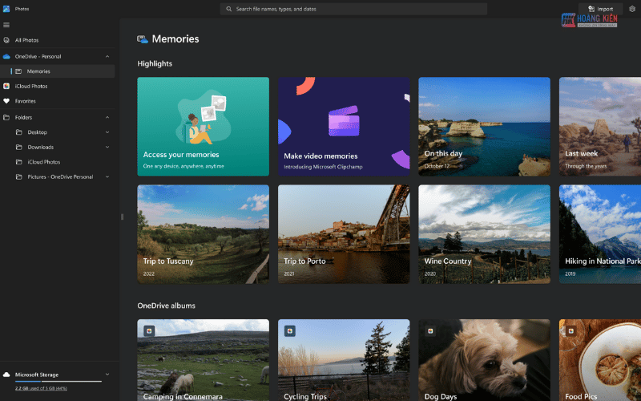This screenshot has height=401, width=641.
Task: Open the Food Pics album
Action: pos(600,360)
